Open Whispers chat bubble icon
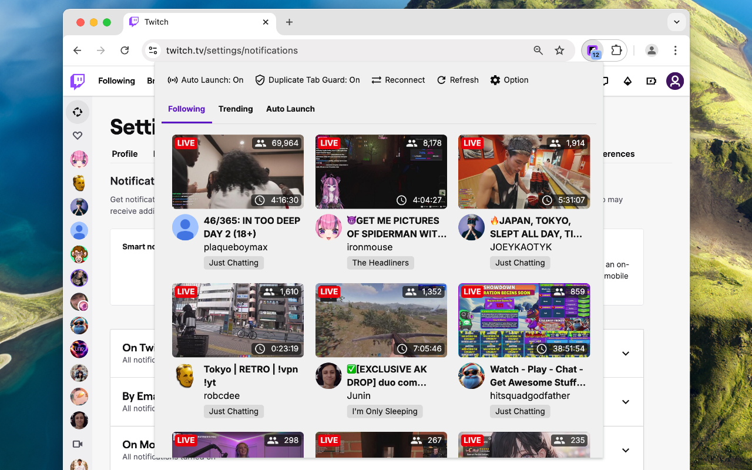752x470 pixels. (604, 81)
